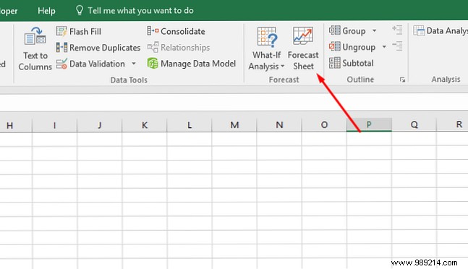The width and height of the screenshot is (468, 269).
Task: Open the Data Validation dropdown arrow
Action: [134, 64]
